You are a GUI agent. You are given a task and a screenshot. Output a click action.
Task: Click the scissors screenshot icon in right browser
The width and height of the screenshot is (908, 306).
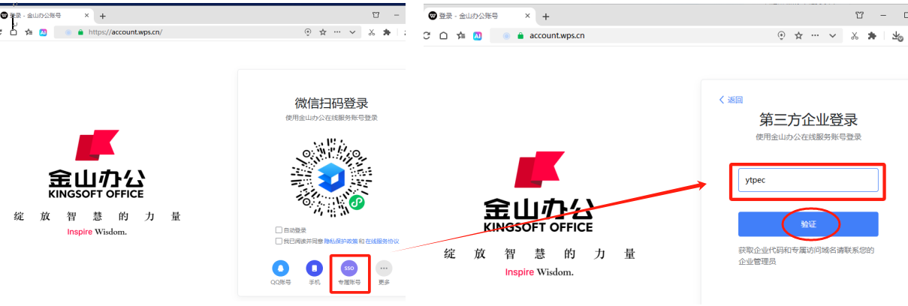point(854,35)
